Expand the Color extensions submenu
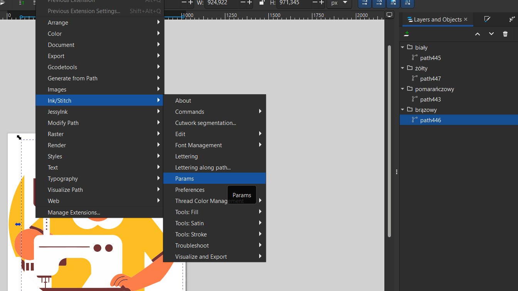 (x=100, y=34)
